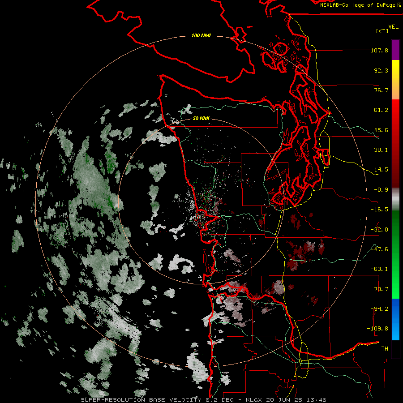Screen dimensions: 403x403
Task: Click the 45.6 velocity legend value
Action: [381, 130]
